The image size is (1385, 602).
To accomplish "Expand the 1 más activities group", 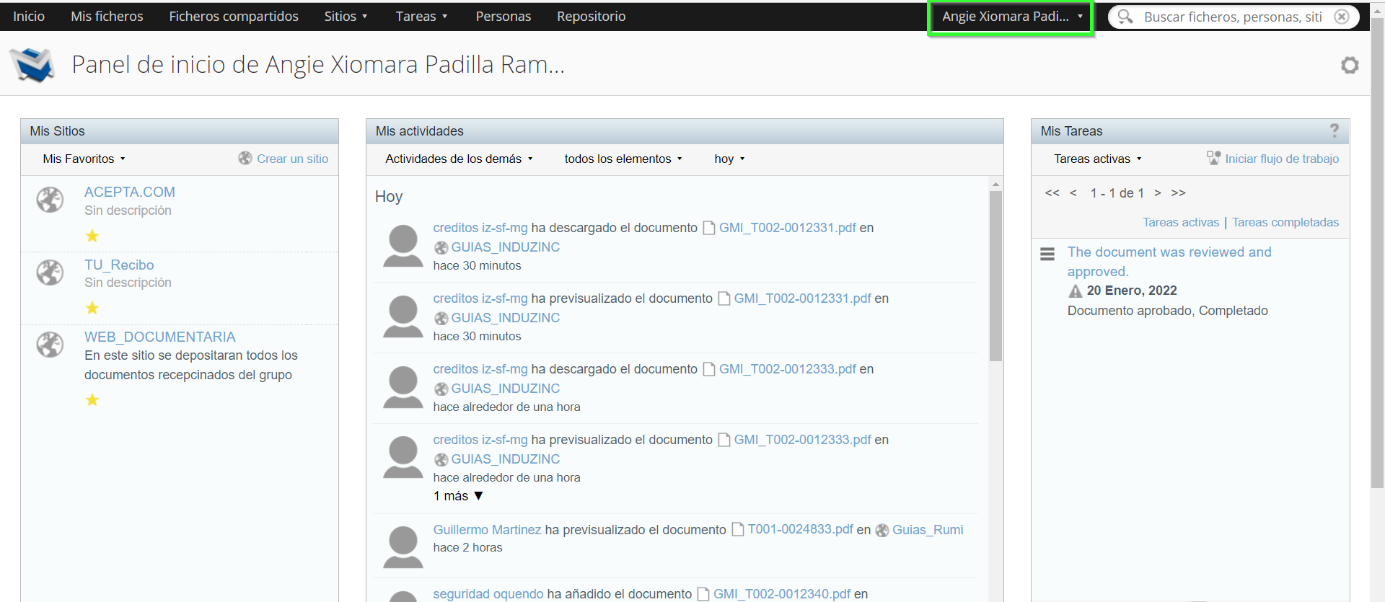I will pos(458,496).
